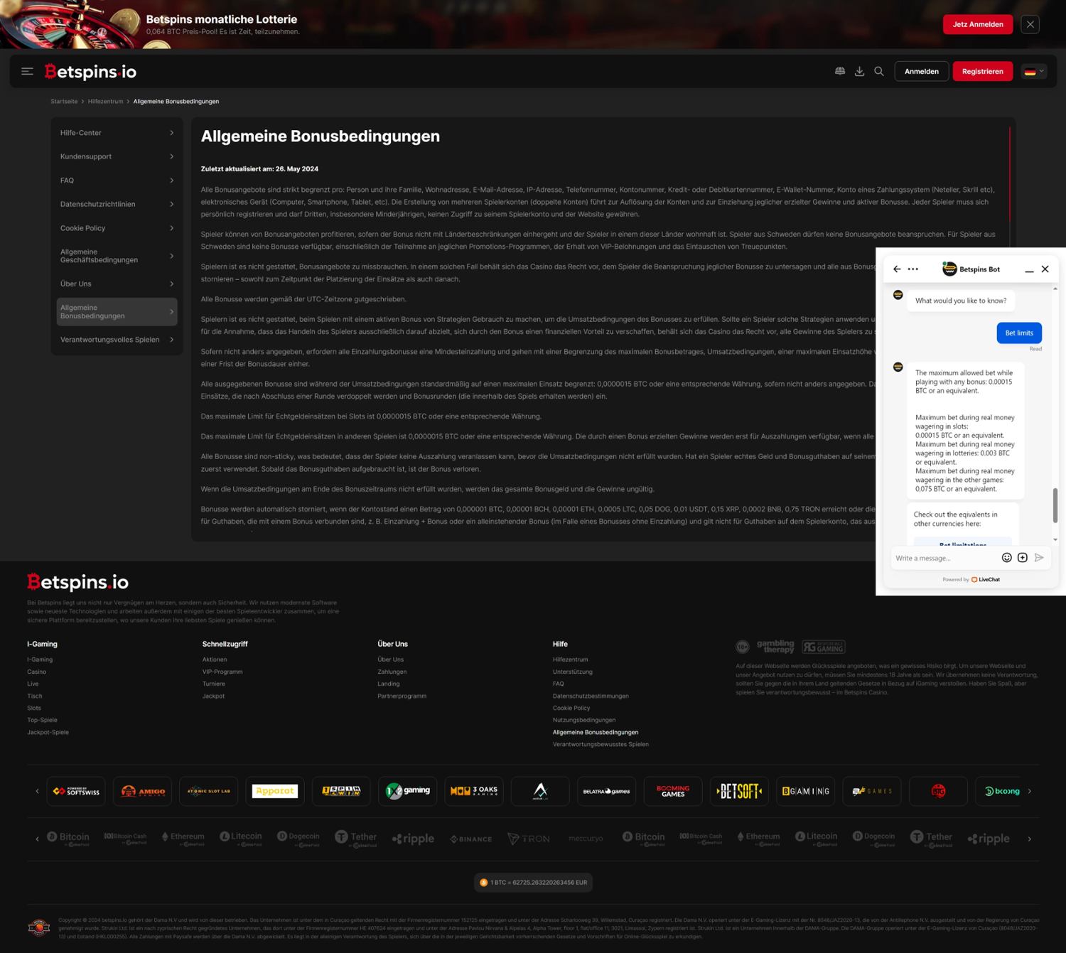
Task: Open the hamburger menu beside Betspins logo
Action: pos(27,71)
